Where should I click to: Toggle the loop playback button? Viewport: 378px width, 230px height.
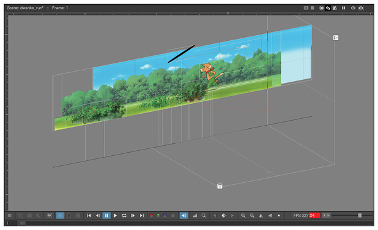click(x=124, y=216)
